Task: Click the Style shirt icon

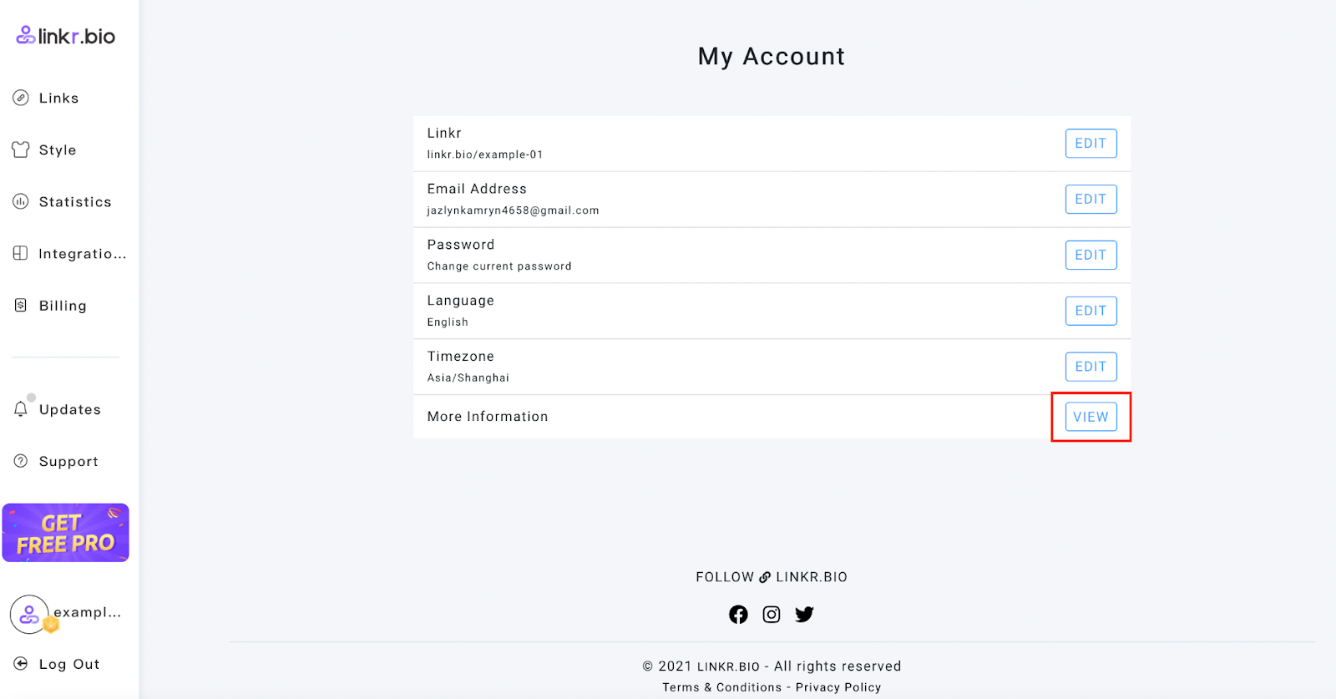Action: 21,149
